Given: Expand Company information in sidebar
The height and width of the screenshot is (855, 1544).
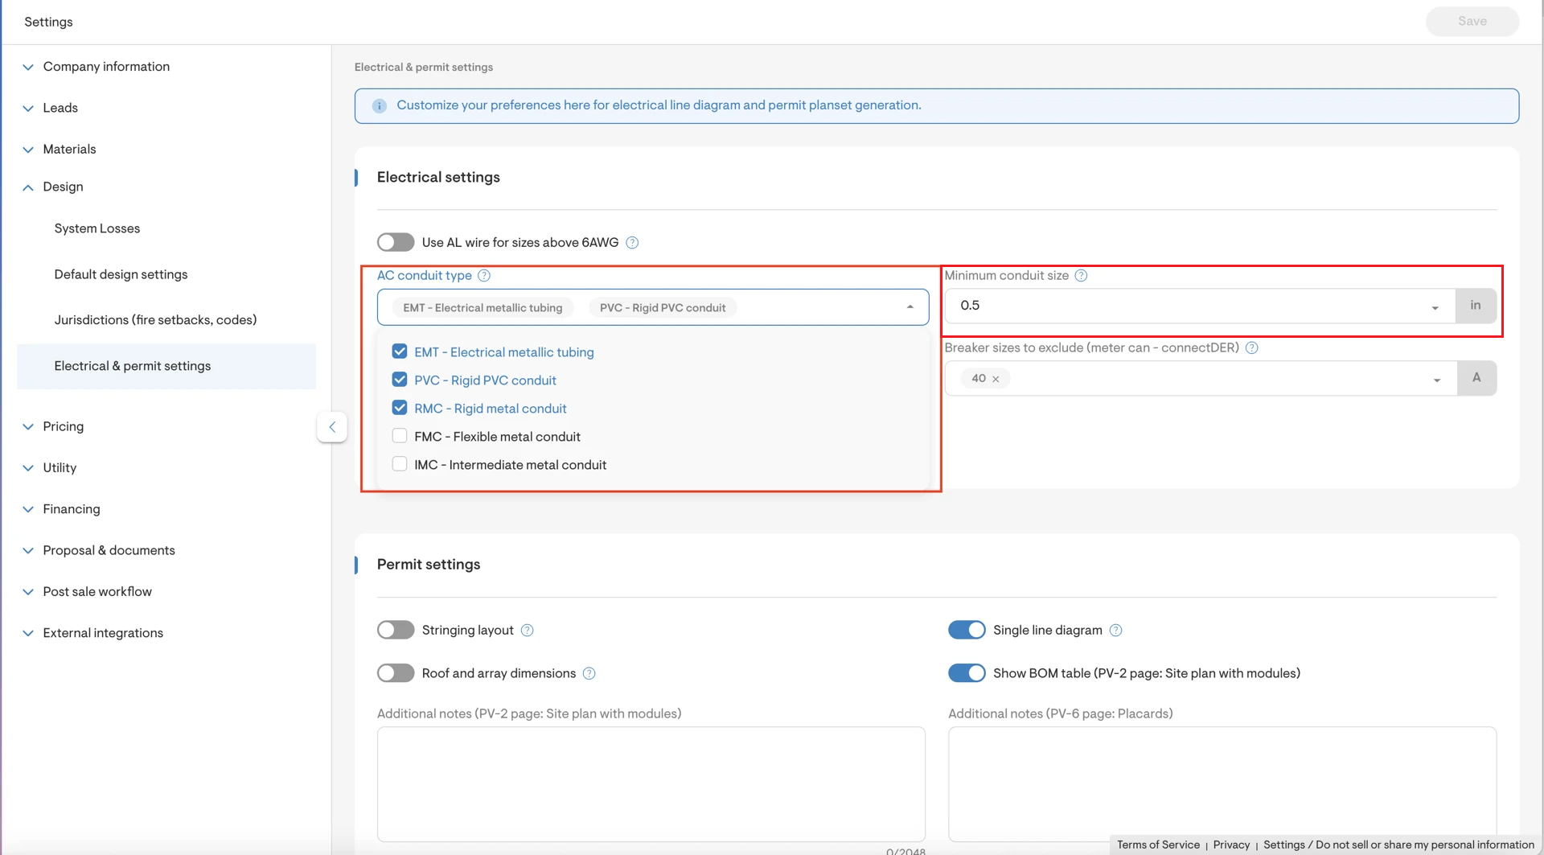Looking at the screenshot, I should 106,67.
